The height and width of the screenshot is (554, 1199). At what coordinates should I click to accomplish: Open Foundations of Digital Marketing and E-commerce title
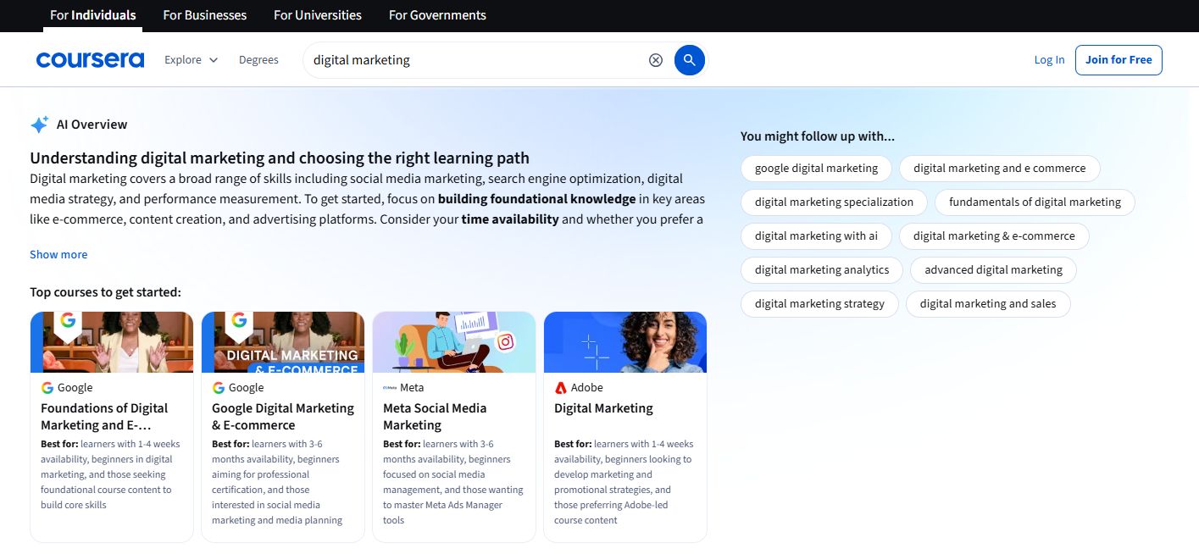104,417
